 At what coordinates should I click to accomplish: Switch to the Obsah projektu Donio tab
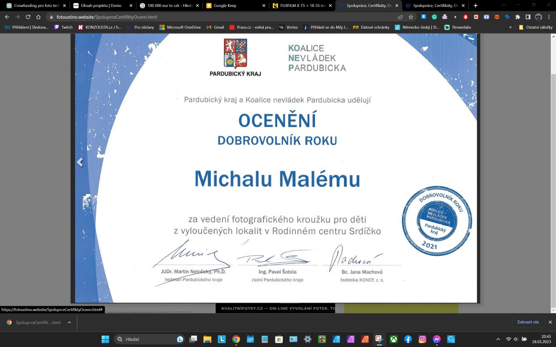pyautogui.click(x=103, y=6)
